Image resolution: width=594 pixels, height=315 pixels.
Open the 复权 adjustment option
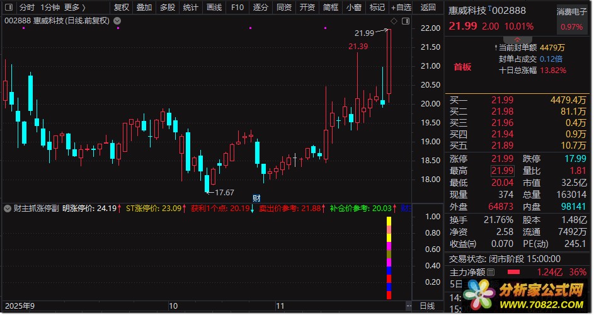(x=122, y=7)
